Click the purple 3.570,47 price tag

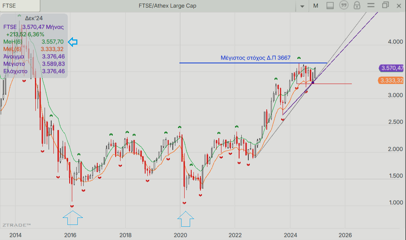pos(392,68)
